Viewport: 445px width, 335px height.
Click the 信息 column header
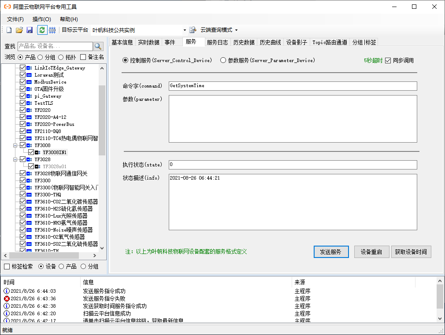coord(186,282)
